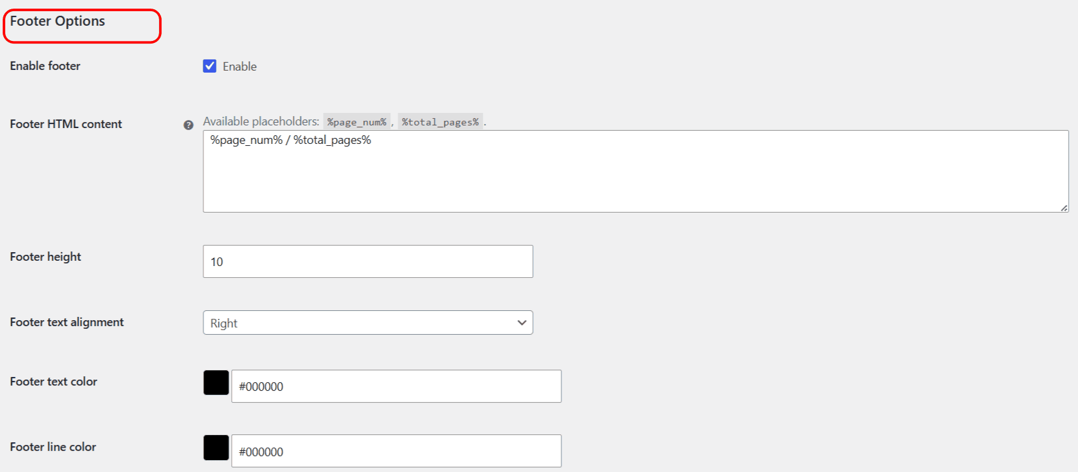Click the %total_pages% placeholder code
The width and height of the screenshot is (1078, 472).
440,122
